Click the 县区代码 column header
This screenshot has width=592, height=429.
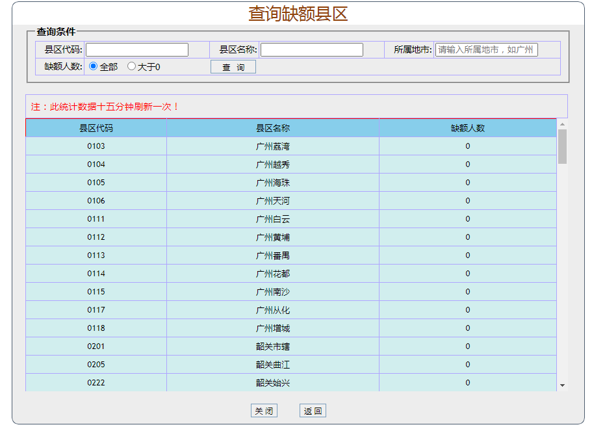tap(96, 128)
